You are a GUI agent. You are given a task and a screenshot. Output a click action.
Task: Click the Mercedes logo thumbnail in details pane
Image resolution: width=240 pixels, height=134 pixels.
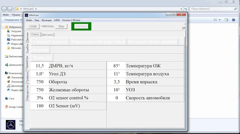click(x=10, y=125)
